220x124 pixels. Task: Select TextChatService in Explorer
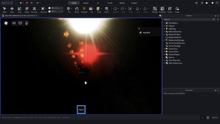point(175,63)
